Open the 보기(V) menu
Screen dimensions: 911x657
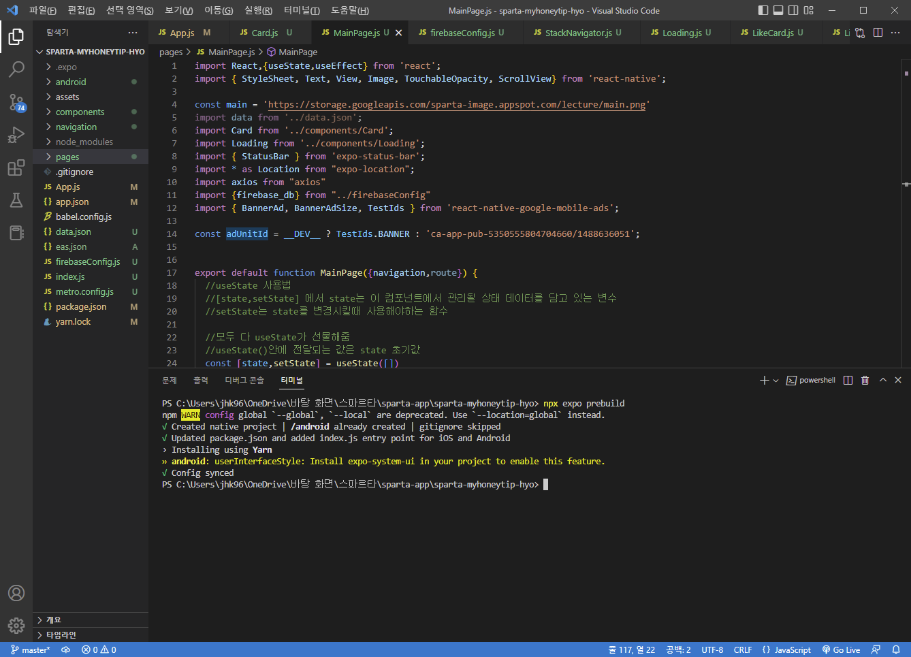coord(179,10)
